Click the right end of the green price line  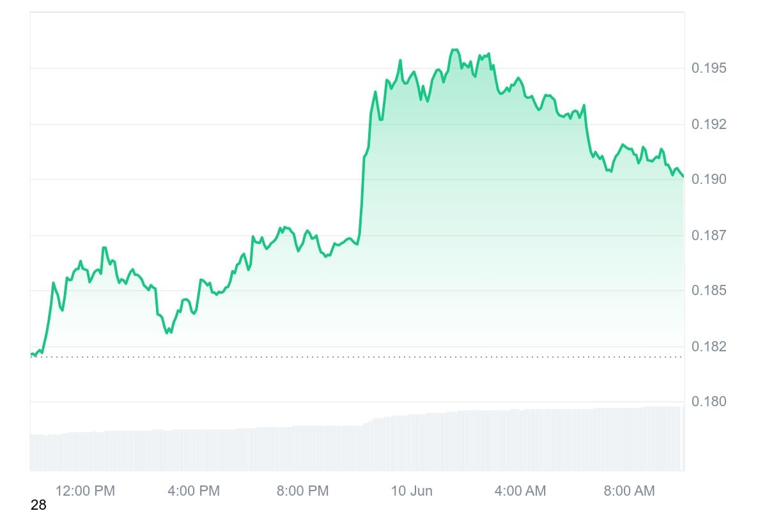click(683, 176)
